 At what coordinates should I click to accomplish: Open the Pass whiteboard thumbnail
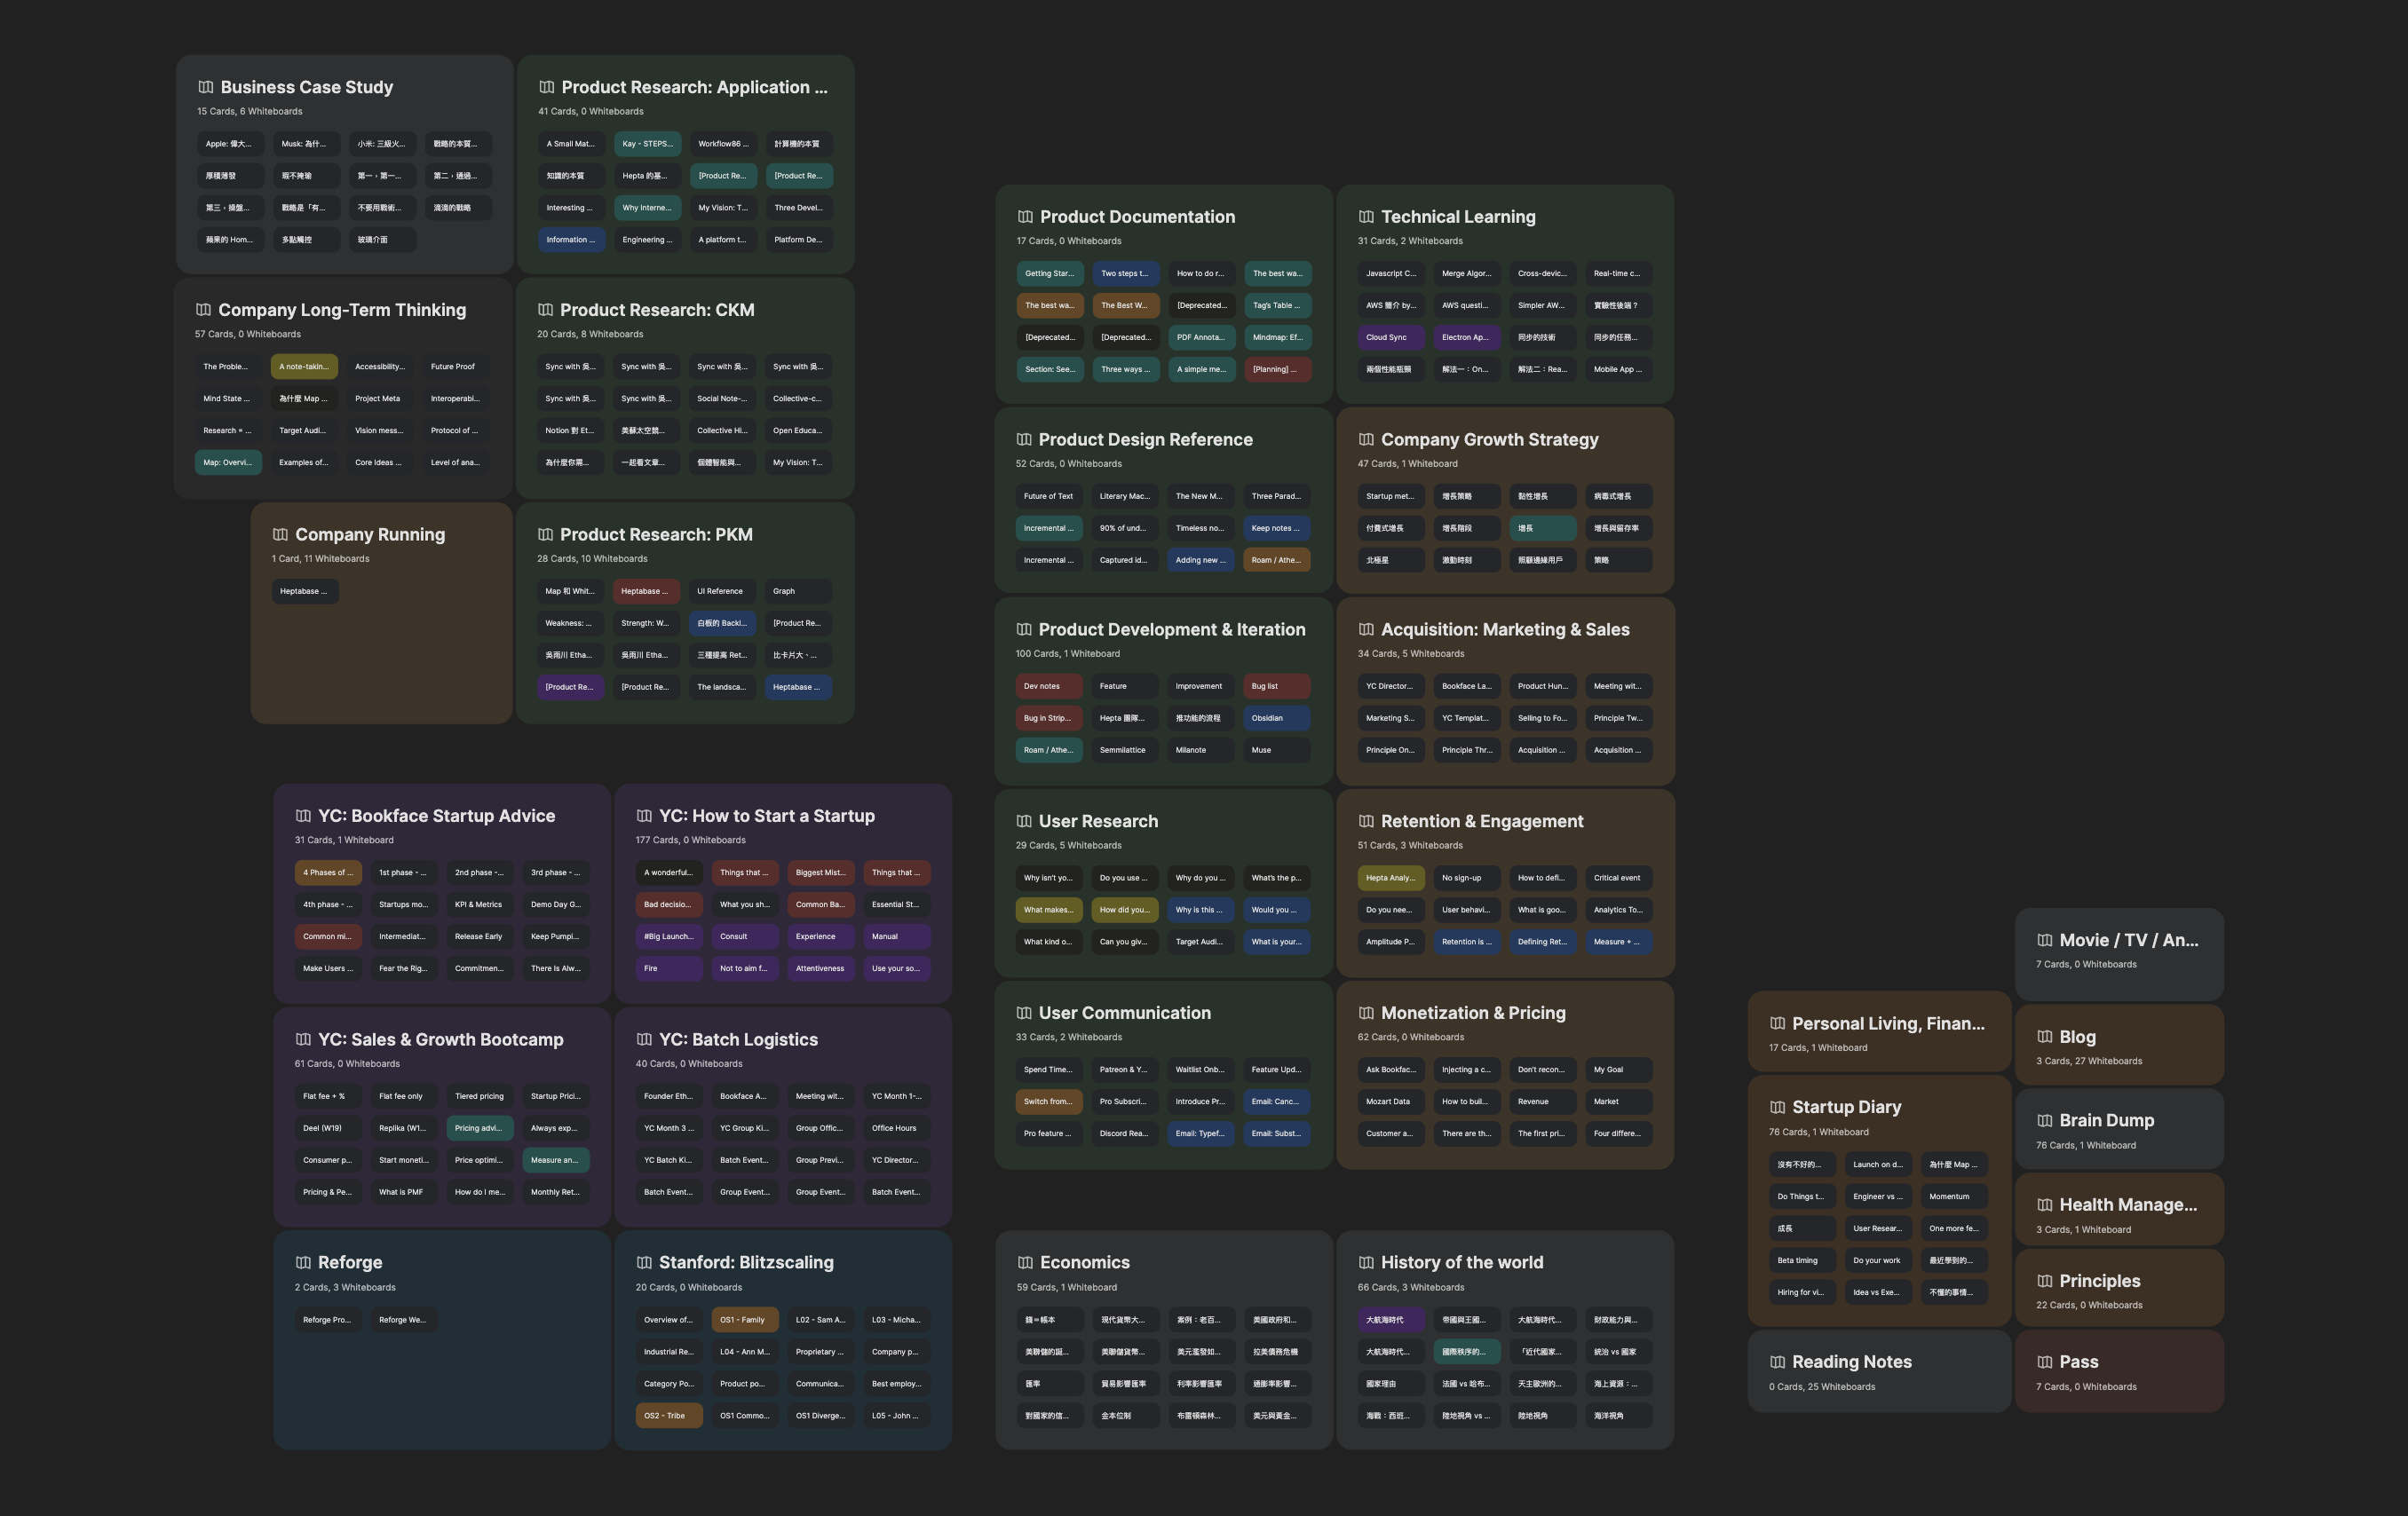(x=2118, y=1371)
